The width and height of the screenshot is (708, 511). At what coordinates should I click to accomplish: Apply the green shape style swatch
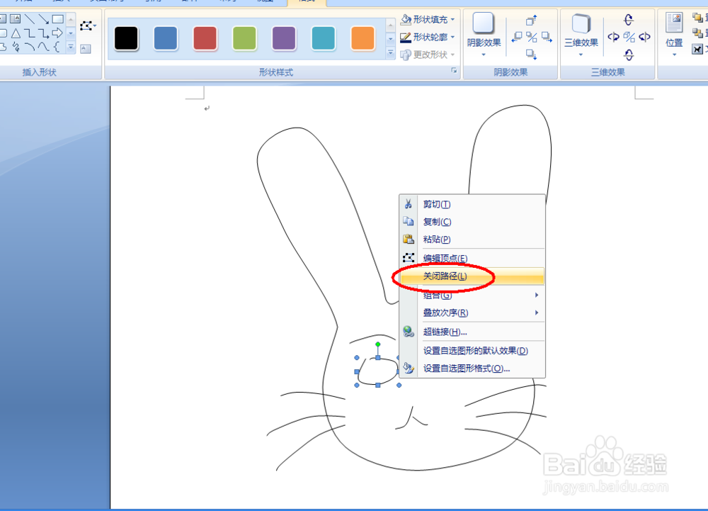tap(244, 38)
